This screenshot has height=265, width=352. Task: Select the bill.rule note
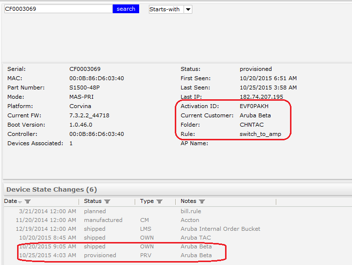pos(191,211)
